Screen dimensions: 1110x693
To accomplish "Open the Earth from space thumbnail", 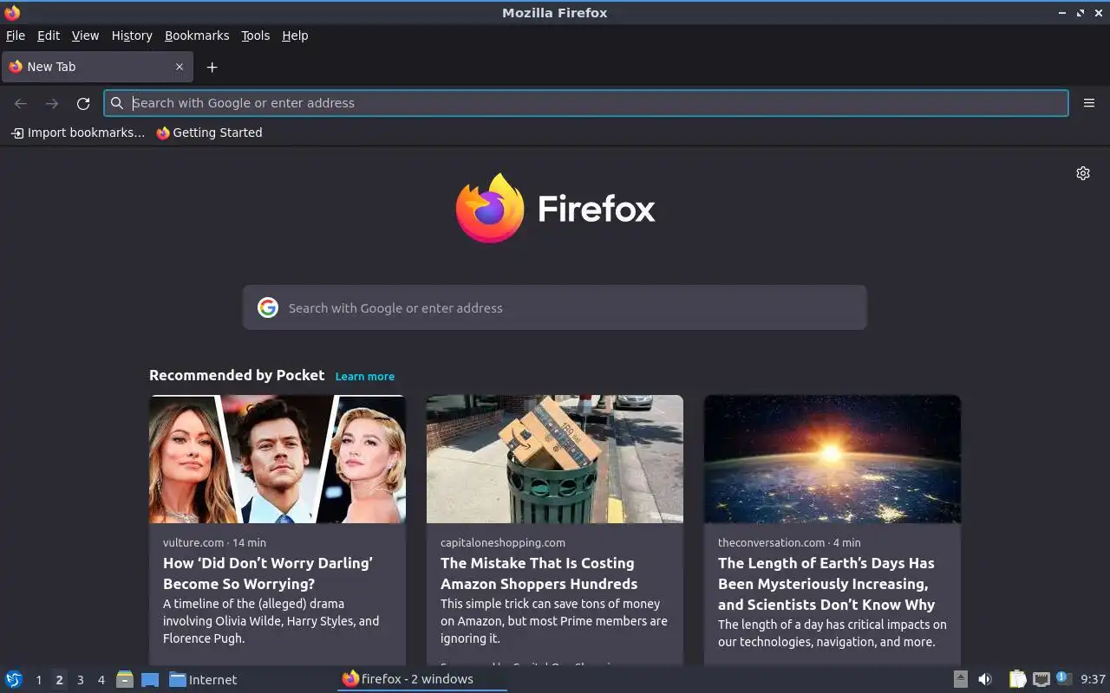I will pos(832,459).
